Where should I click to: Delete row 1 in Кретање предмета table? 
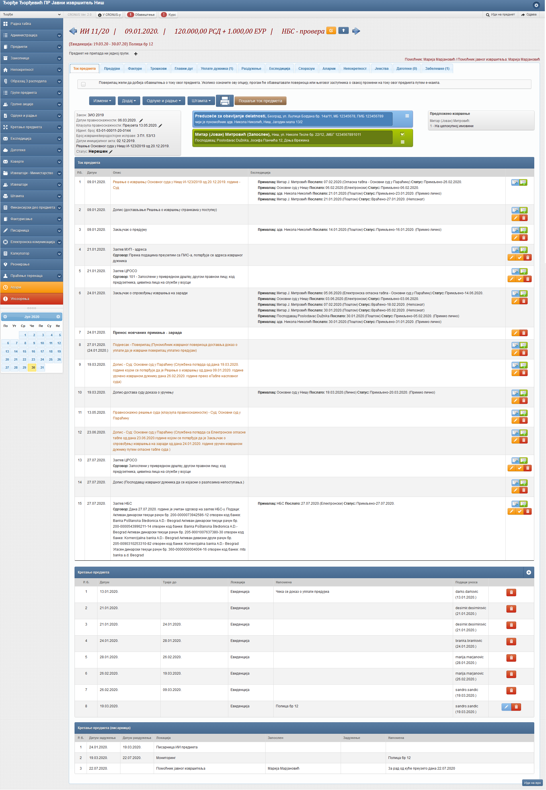coord(511,592)
